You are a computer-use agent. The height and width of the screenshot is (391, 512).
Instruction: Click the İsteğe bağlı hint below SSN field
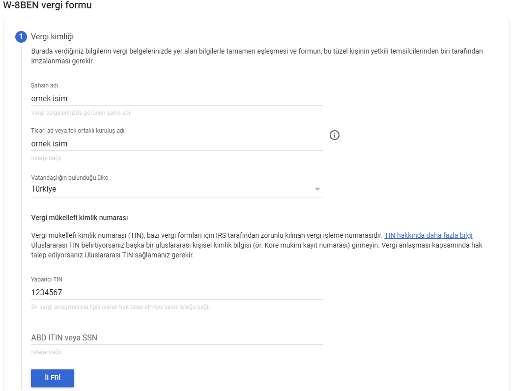46,352
